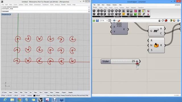Select the green Colour Swatch component icon
This screenshot has height=102, width=182.
click(x=135, y=14)
